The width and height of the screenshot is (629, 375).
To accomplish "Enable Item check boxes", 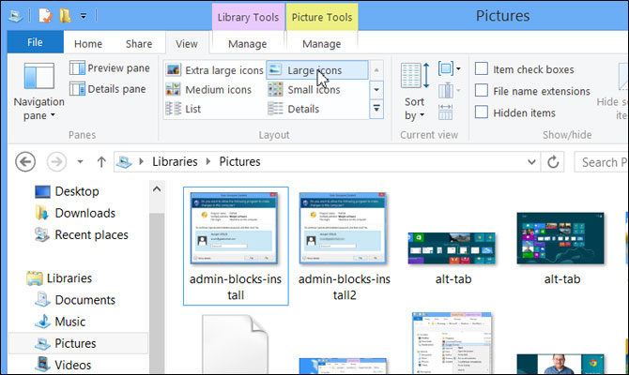I will [482, 68].
